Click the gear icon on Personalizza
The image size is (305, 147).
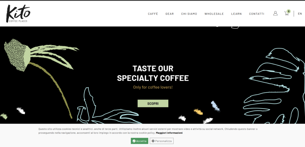[x=153, y=141]
